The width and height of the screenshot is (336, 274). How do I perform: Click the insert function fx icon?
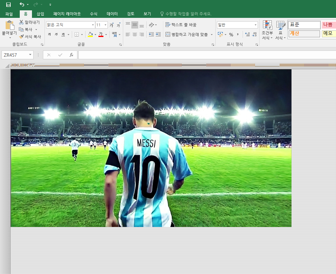pyautogui.click(x=71, y=55)
